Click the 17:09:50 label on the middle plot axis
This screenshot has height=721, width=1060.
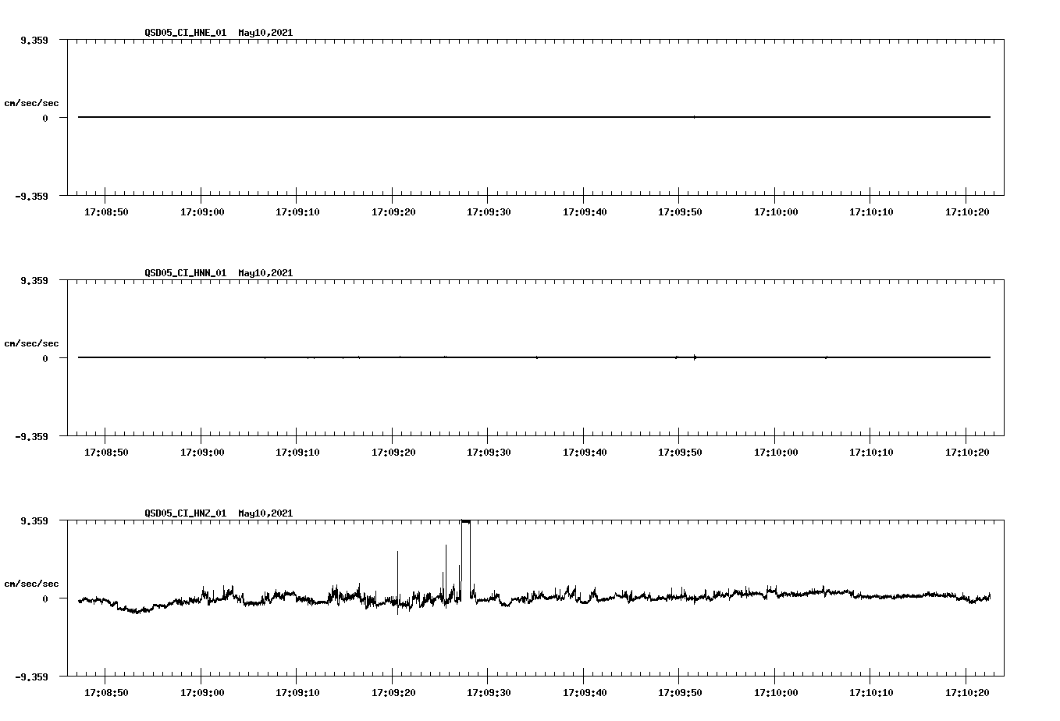pyautogui.click(x=679, y=451)
